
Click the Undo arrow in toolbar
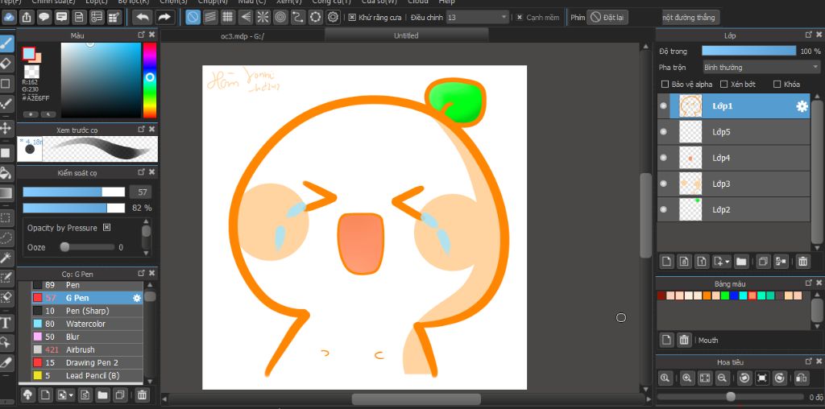[142, 17]
